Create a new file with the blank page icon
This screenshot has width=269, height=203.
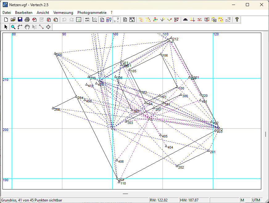point(6,20)
